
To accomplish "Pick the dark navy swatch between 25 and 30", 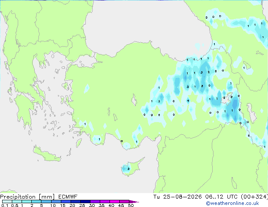I will (85, 202).
